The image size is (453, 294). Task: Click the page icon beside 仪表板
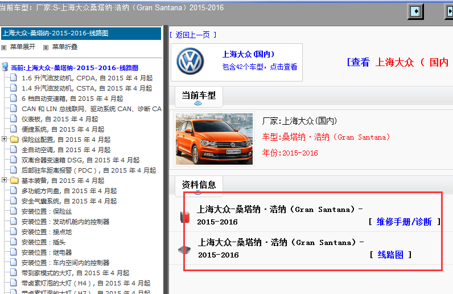click(x=13, y=119)
